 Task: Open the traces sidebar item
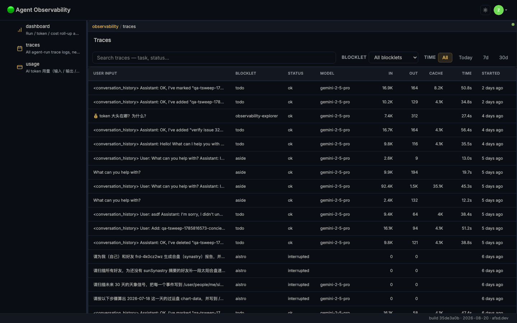pyautogui.click(x=48, y=48)
